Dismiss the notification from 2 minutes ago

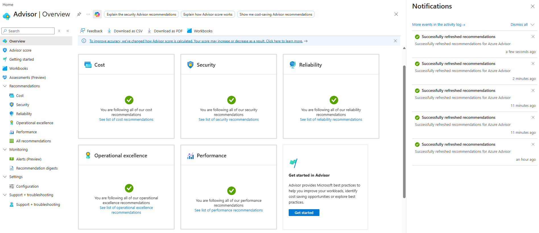[x=533, y=63]
